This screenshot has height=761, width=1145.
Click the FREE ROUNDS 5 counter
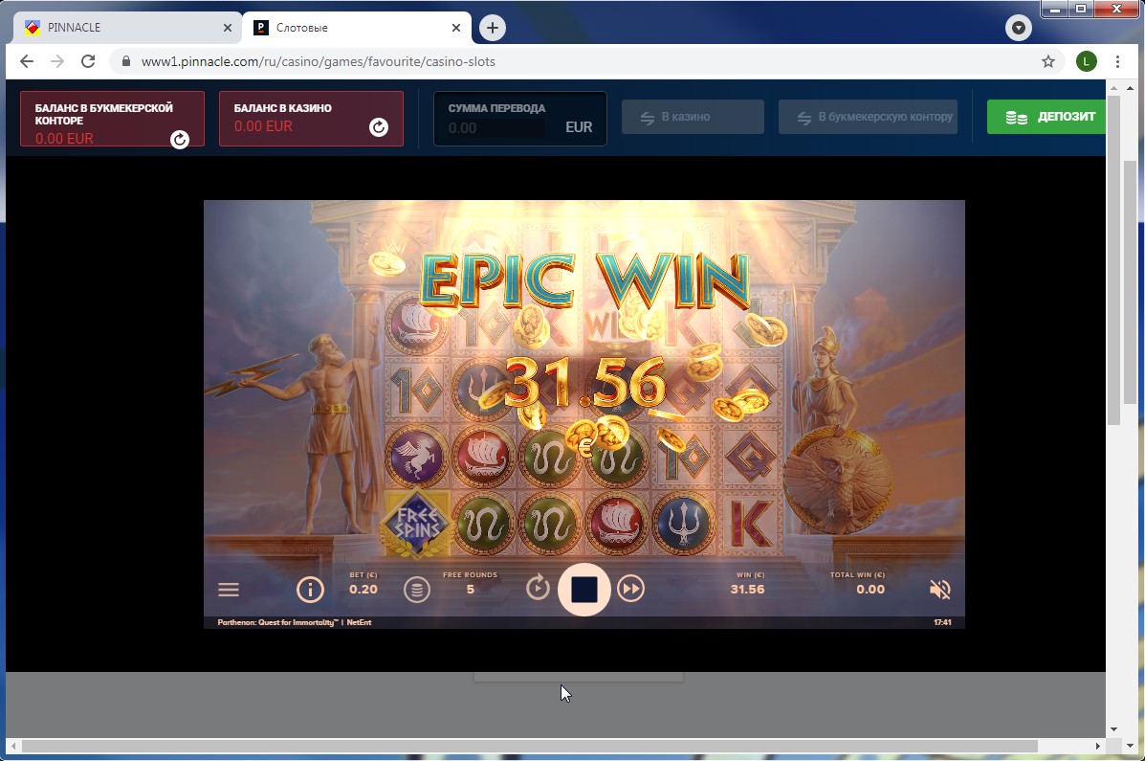click(471, 590)
